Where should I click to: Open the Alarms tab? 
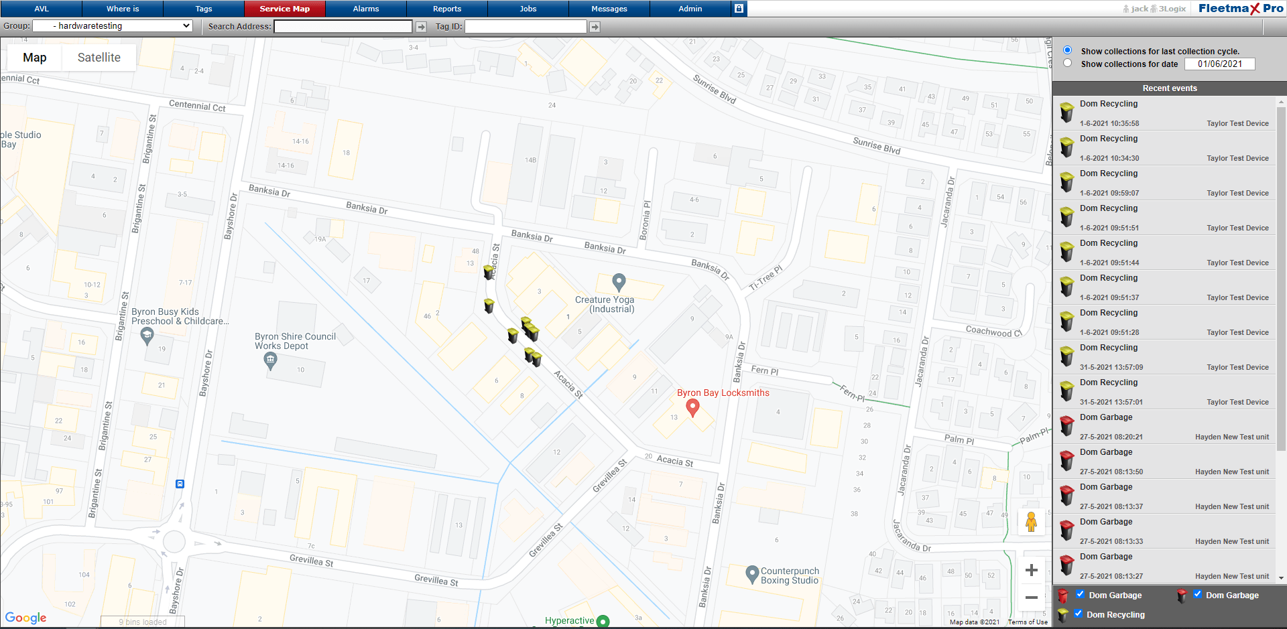tap(366, 9)
